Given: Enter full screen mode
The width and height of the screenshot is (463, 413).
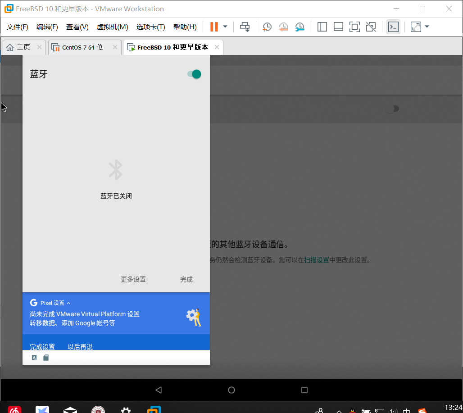Looking at the screenshot, I should click(x=354, y=27).
